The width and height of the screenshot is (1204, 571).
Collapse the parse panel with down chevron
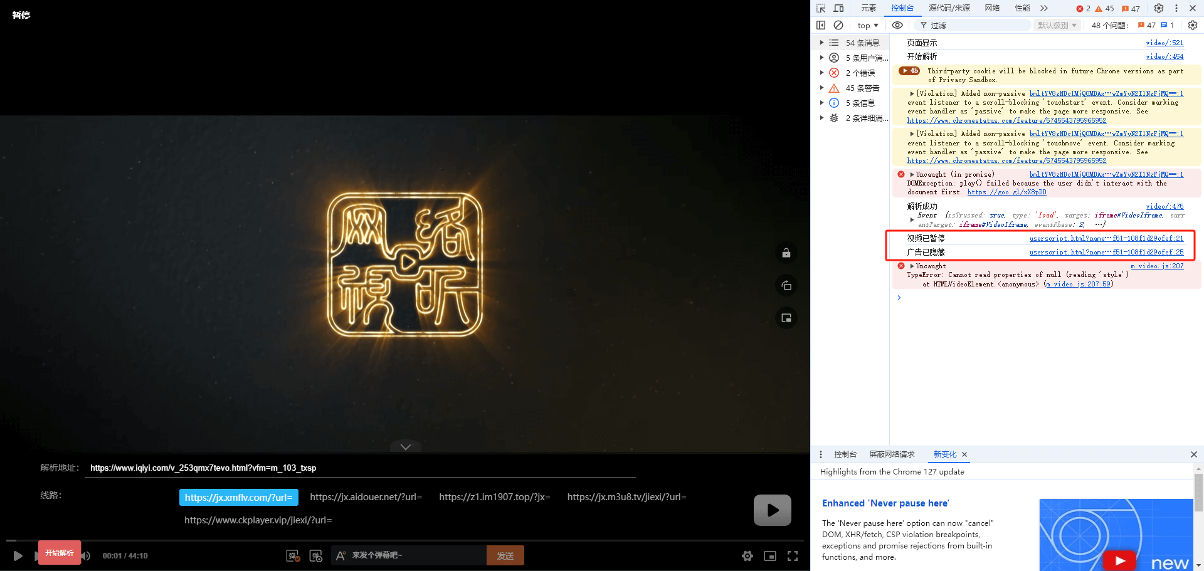[406, 447]
